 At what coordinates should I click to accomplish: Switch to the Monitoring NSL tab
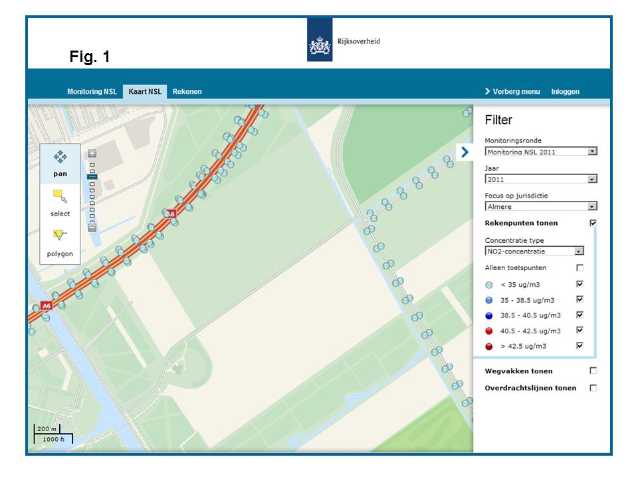tap(92, 92)
